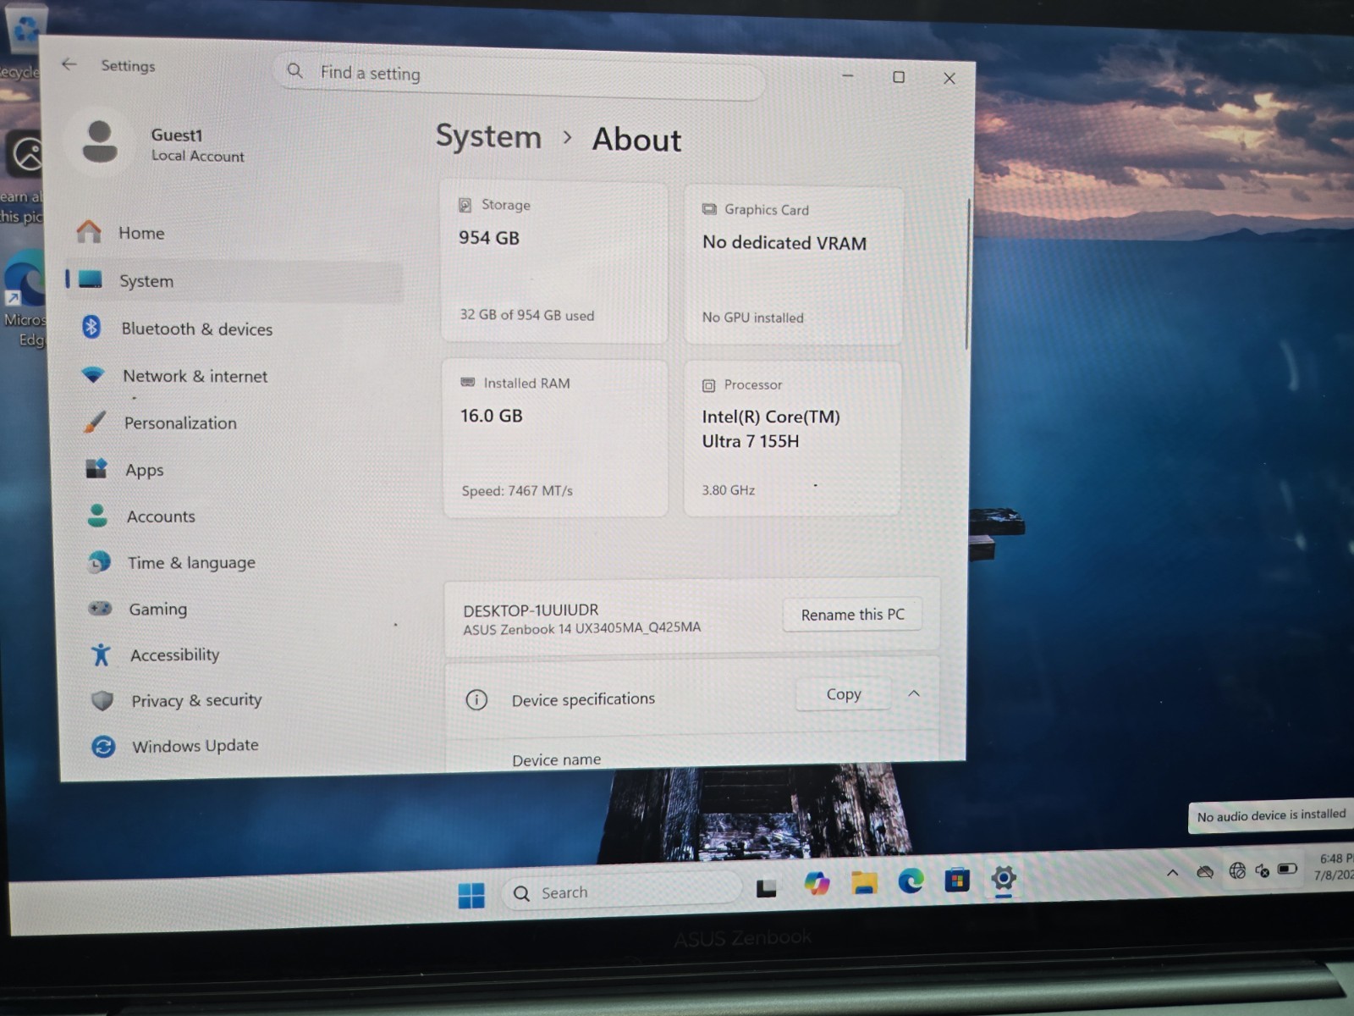
Task: Click the info icon beside Device specifications
Action: tap(476, 699)
